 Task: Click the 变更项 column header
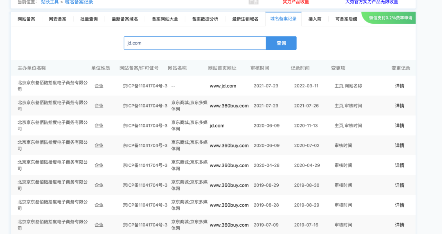pyautogui.click(x=338, y=68)
